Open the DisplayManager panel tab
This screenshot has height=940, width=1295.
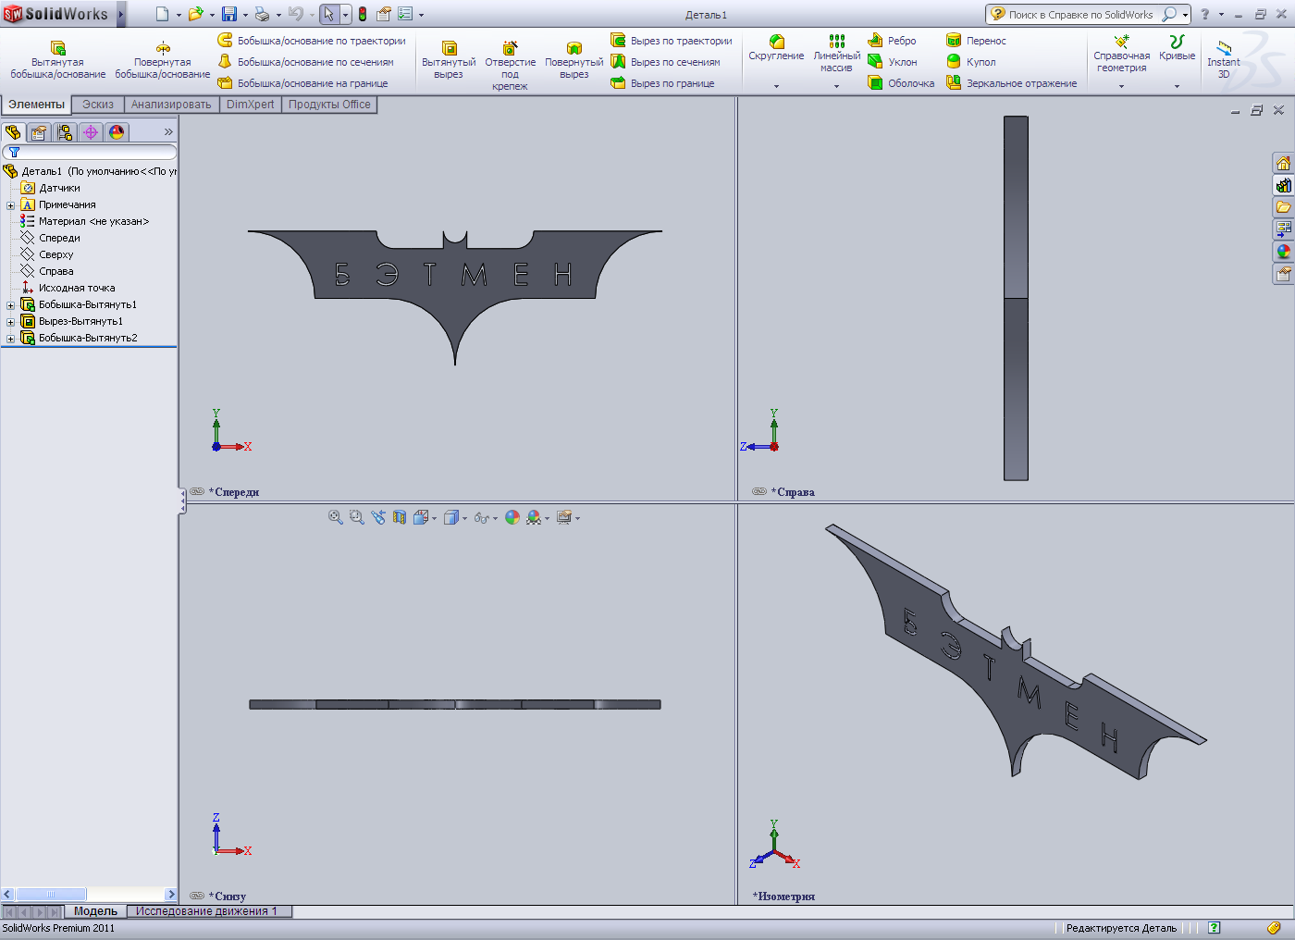click(117, 132)
